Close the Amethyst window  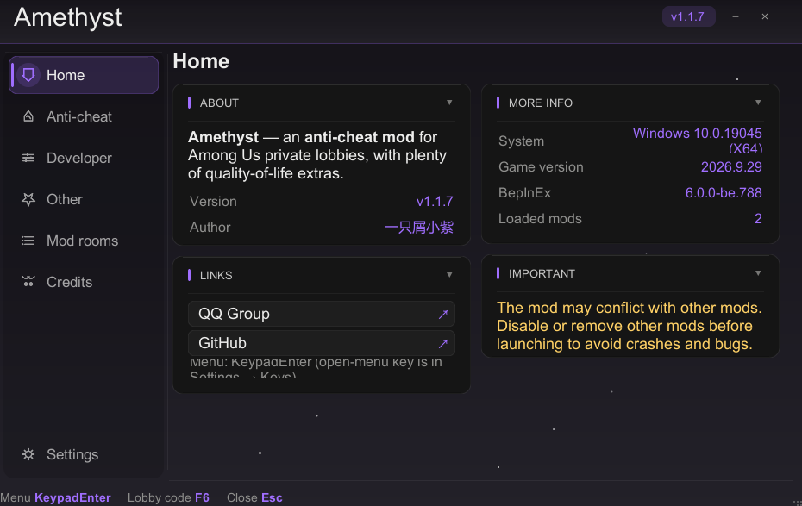coord(765,16)
